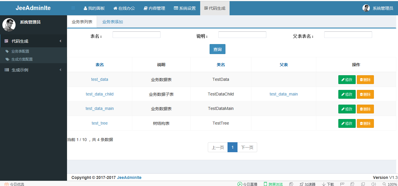Focus the 父表表名 search input
The image size is (398, 186).
pyautogui.click(x=348, y=35)
